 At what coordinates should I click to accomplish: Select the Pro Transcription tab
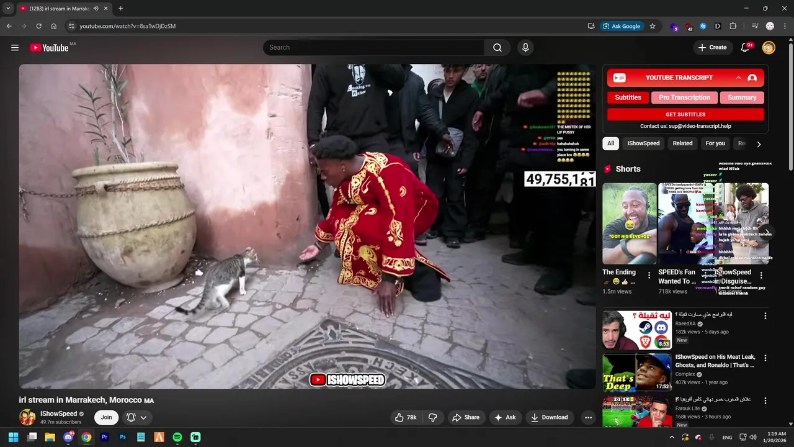pyautogui.click(x=684, y=97)
